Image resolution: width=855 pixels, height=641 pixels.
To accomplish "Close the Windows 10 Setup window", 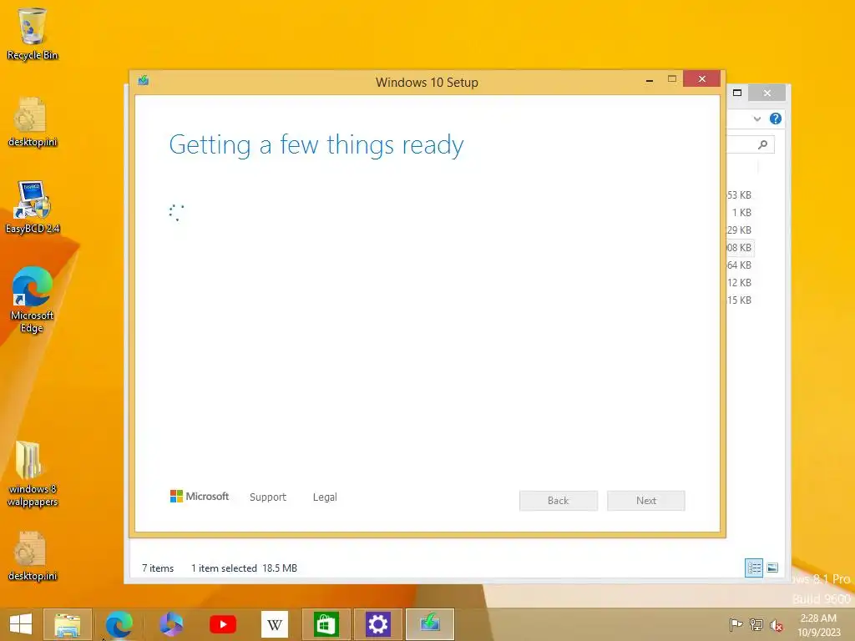I will (701, 79).
